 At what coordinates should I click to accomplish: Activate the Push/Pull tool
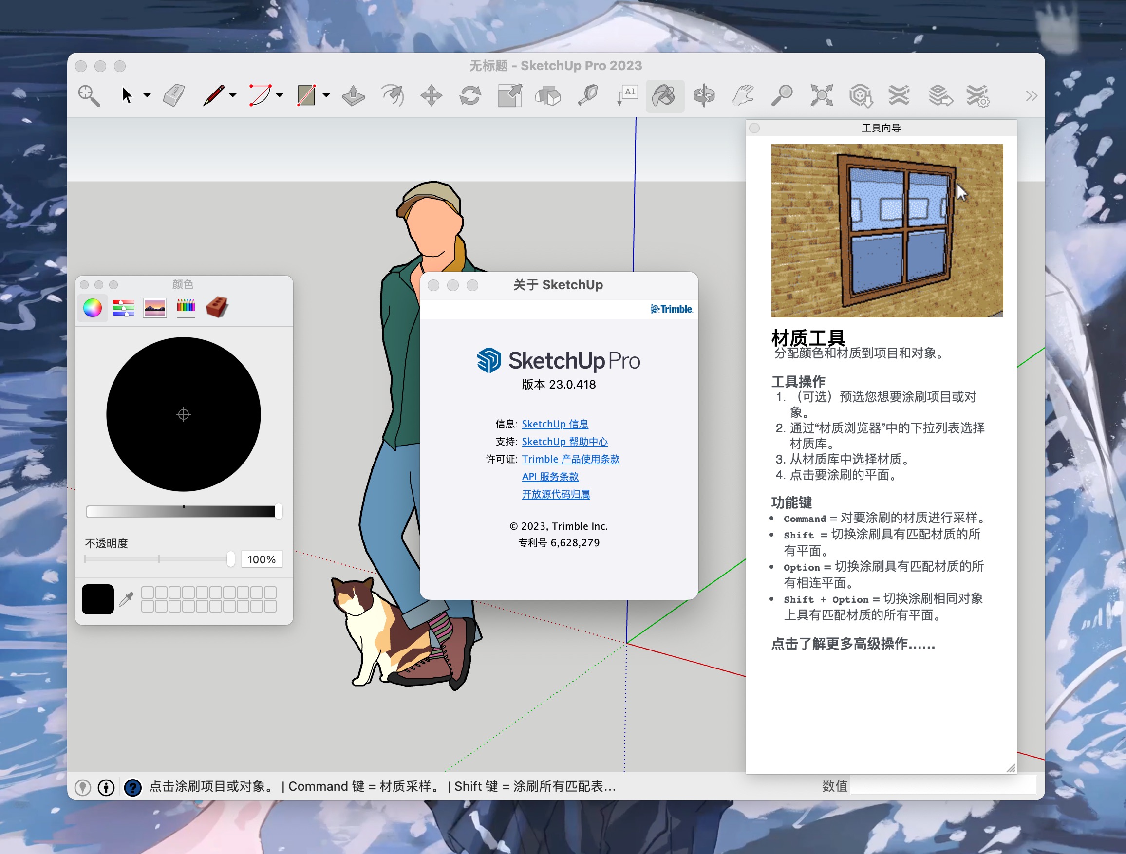tap(353, 96)
